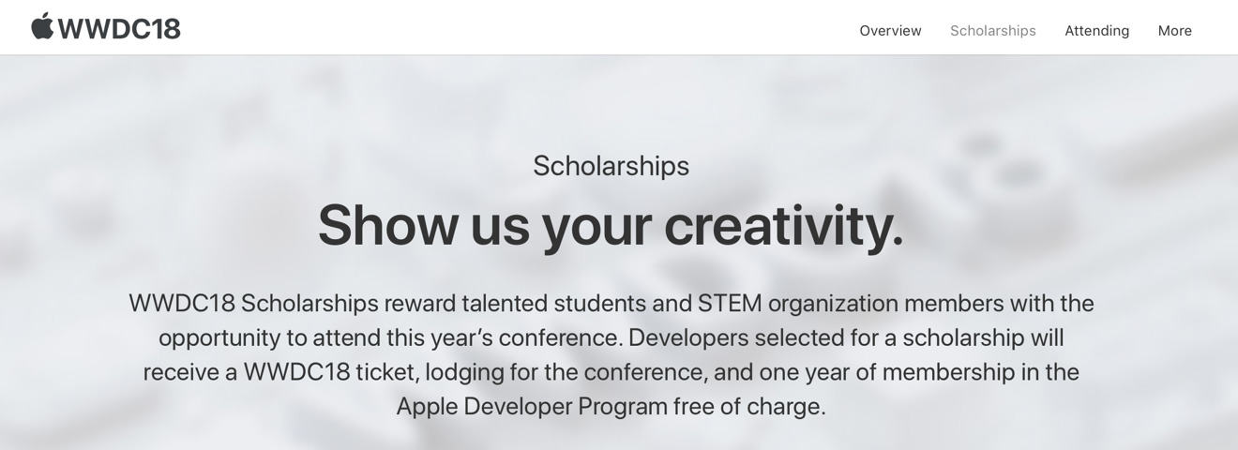Click the word 'creativity.' in headline

(783, 226)
